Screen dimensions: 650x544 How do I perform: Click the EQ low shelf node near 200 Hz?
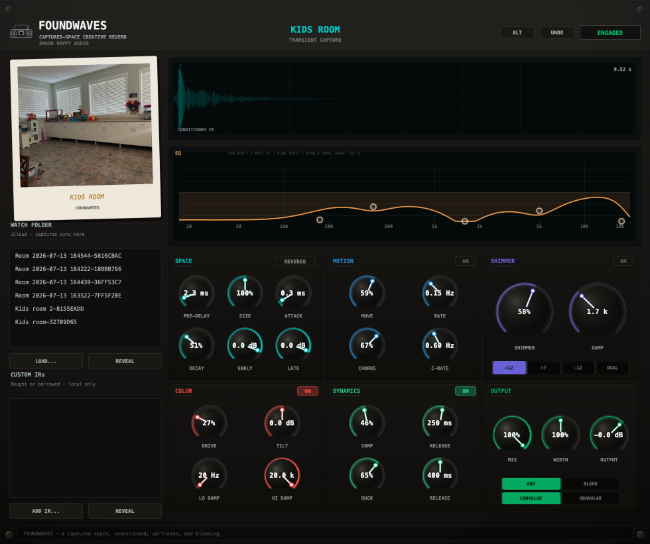click(x=320, y=220)
